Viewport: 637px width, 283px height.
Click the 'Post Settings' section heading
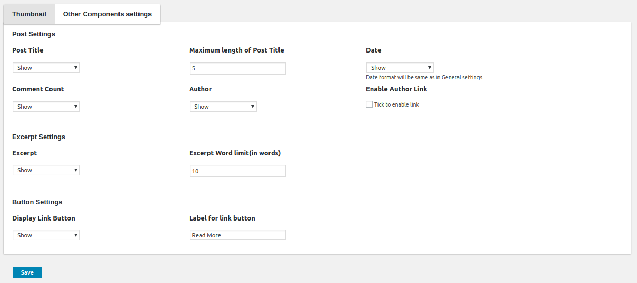coord(34,34)
